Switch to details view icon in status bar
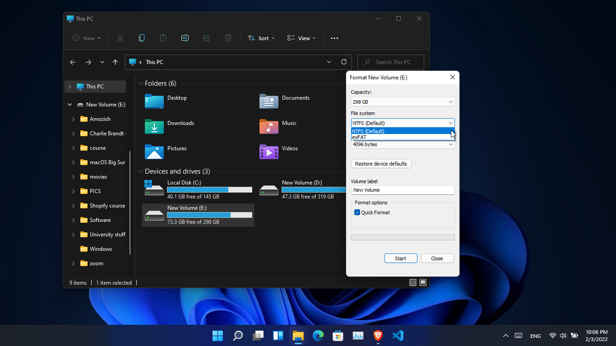Screen dimensions: 616x346 tap(412, 282)
